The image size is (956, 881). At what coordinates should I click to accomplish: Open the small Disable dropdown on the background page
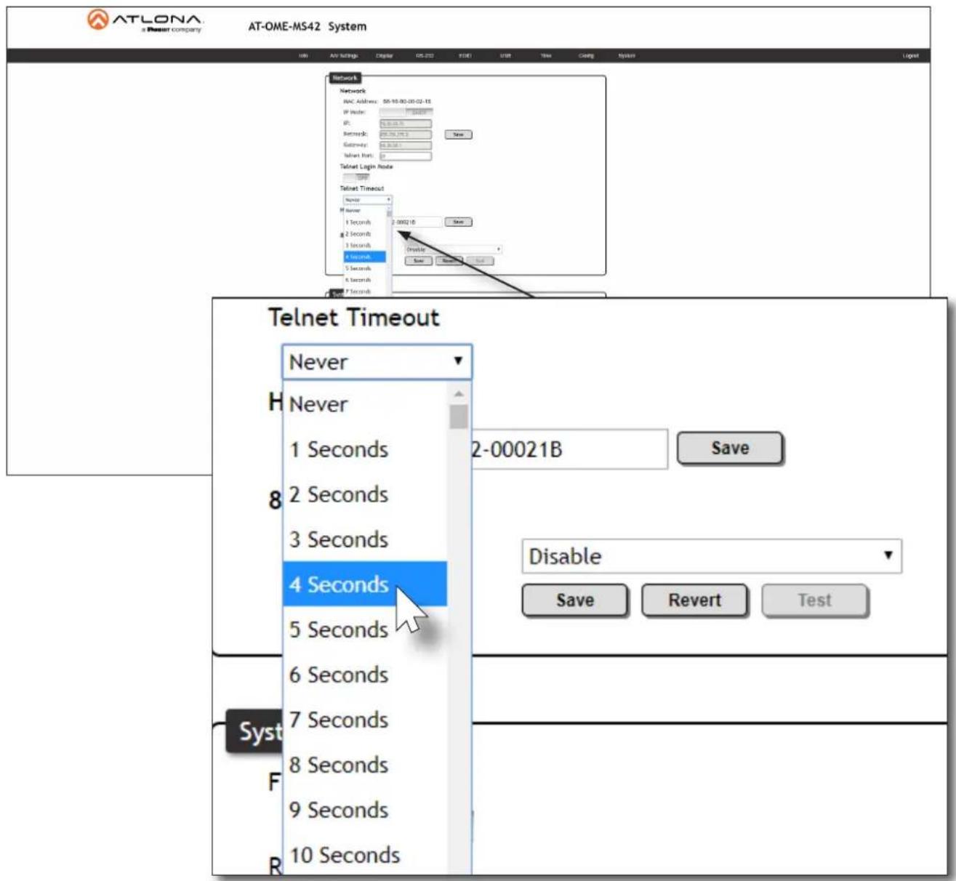click(453, 249)
